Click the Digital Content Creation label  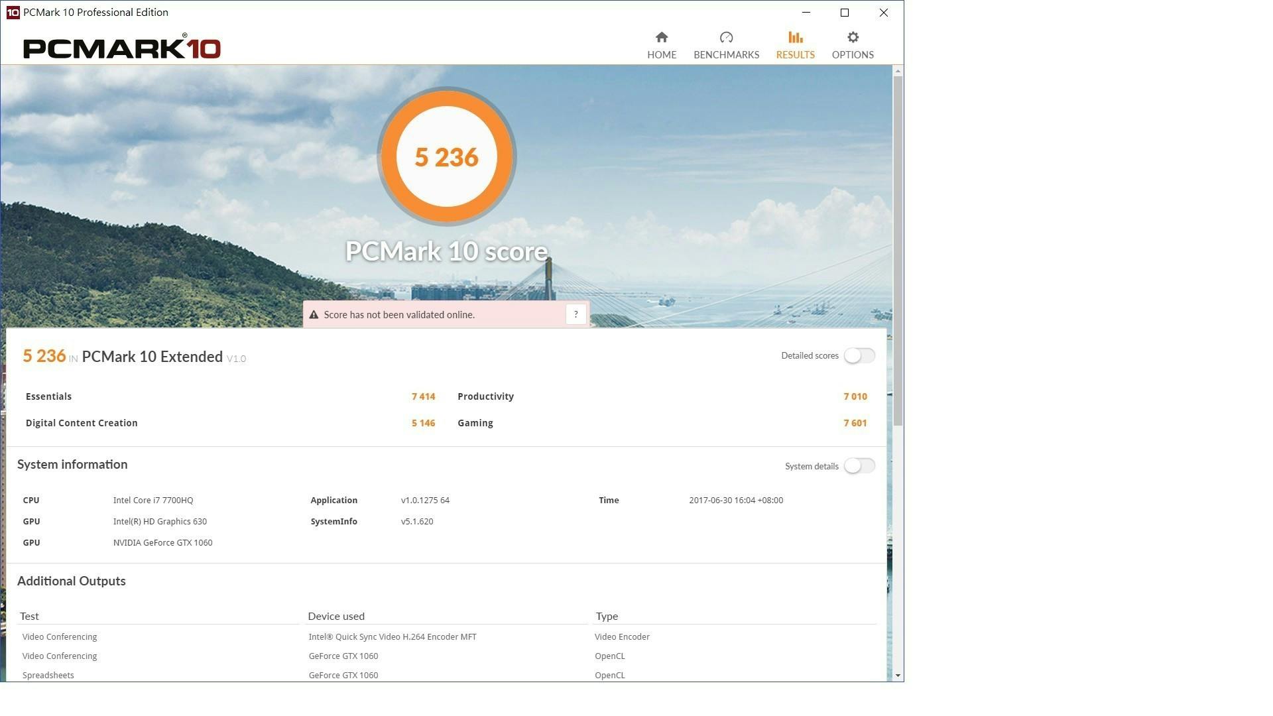pos(82,423)
